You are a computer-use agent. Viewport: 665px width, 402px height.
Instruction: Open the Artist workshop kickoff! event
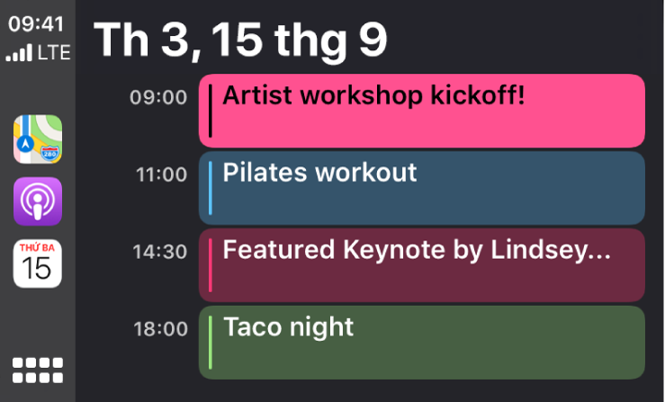point(422,111)
